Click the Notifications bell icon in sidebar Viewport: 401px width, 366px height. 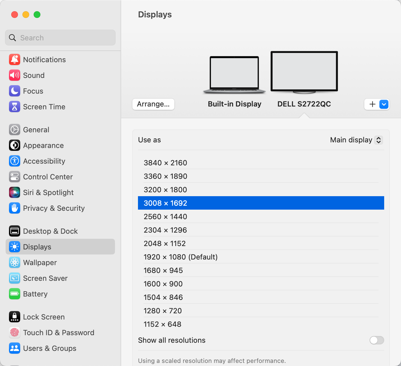point(15,60)
